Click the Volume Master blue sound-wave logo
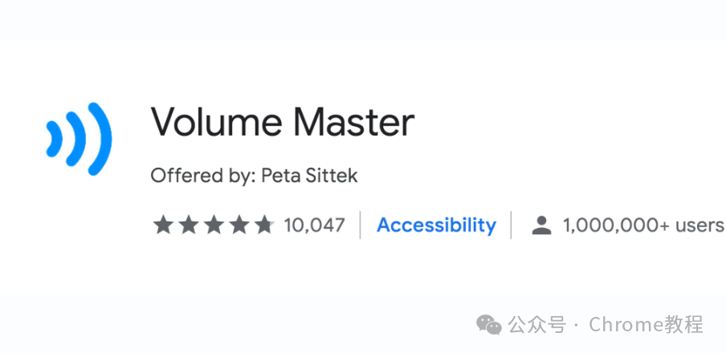This screenshot has height=353, width=726. coord(80,139)
